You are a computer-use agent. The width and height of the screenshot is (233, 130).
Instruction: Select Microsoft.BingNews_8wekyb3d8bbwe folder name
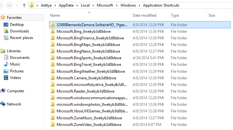(88, 51)
